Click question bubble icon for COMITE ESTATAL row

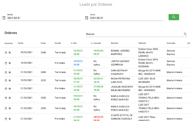click(x=10, y=119)
